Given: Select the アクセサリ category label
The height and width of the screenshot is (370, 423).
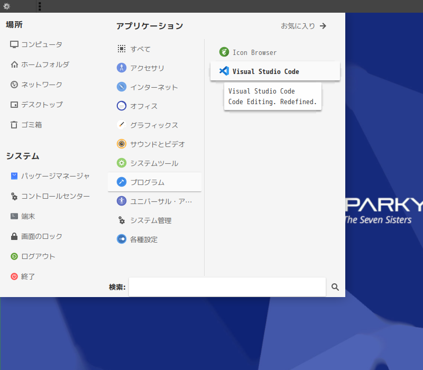Looking at the screenshot, I should click(x=148, y=68).
